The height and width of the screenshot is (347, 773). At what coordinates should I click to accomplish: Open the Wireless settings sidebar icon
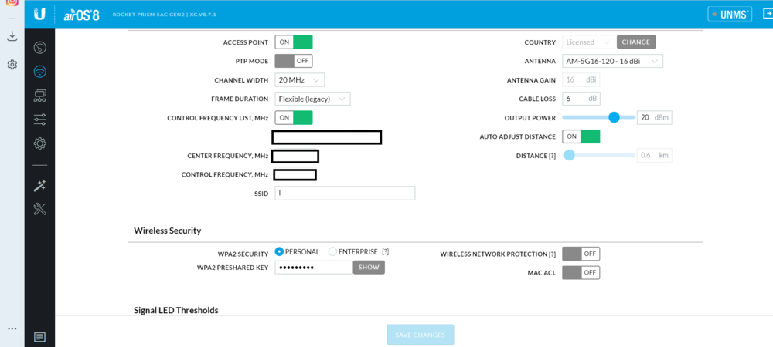[x=39, y=72]
